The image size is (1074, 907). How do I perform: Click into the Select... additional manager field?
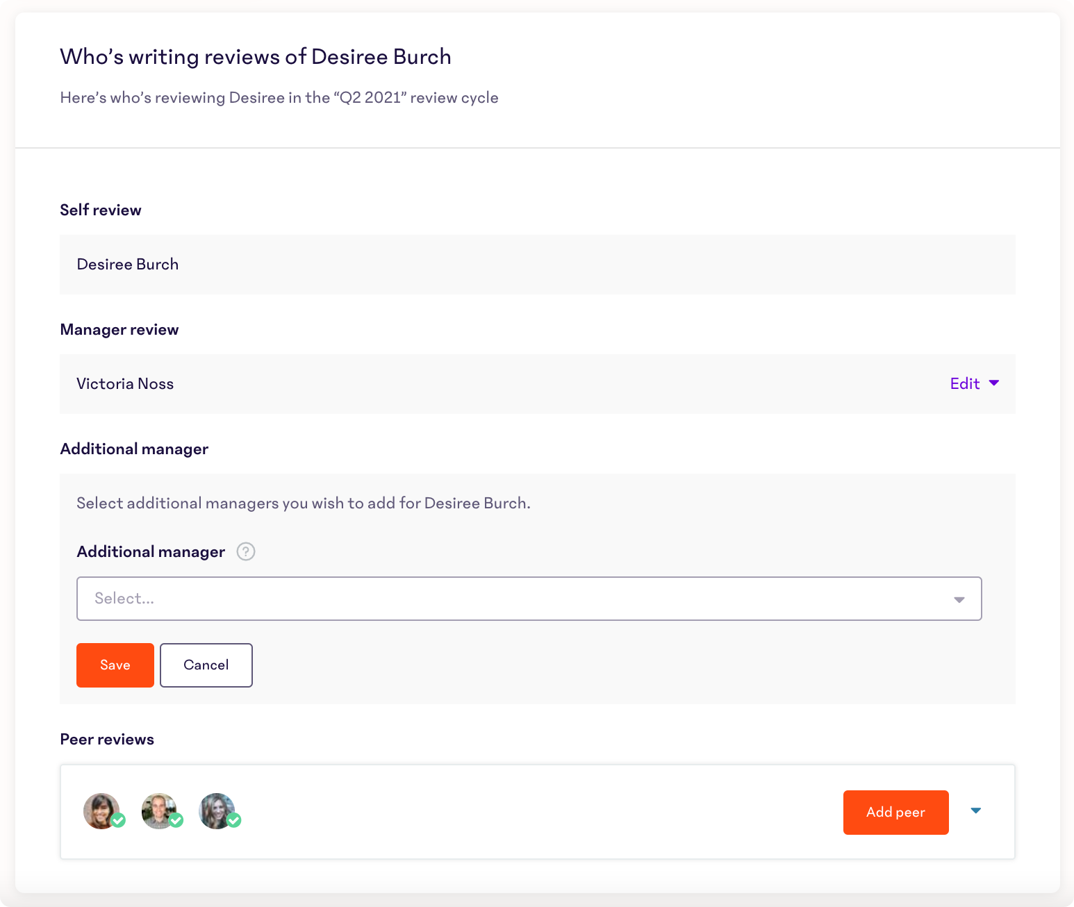coord(529,599)
